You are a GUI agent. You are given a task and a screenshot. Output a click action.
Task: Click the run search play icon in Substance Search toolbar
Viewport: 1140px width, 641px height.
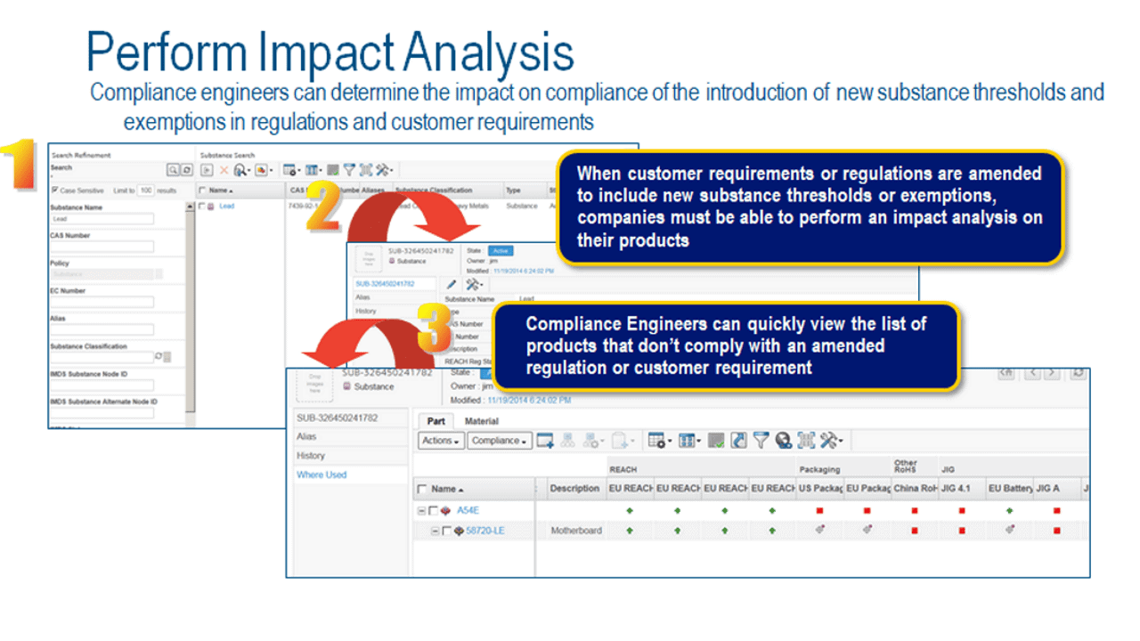(207, 170)
